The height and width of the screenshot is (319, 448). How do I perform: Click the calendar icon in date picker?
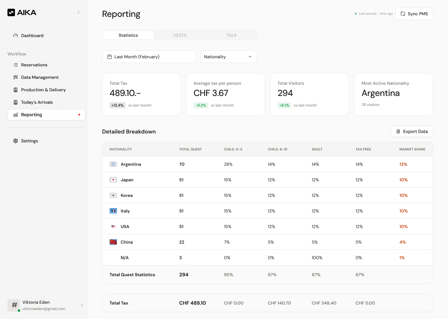tap(110, 57)
